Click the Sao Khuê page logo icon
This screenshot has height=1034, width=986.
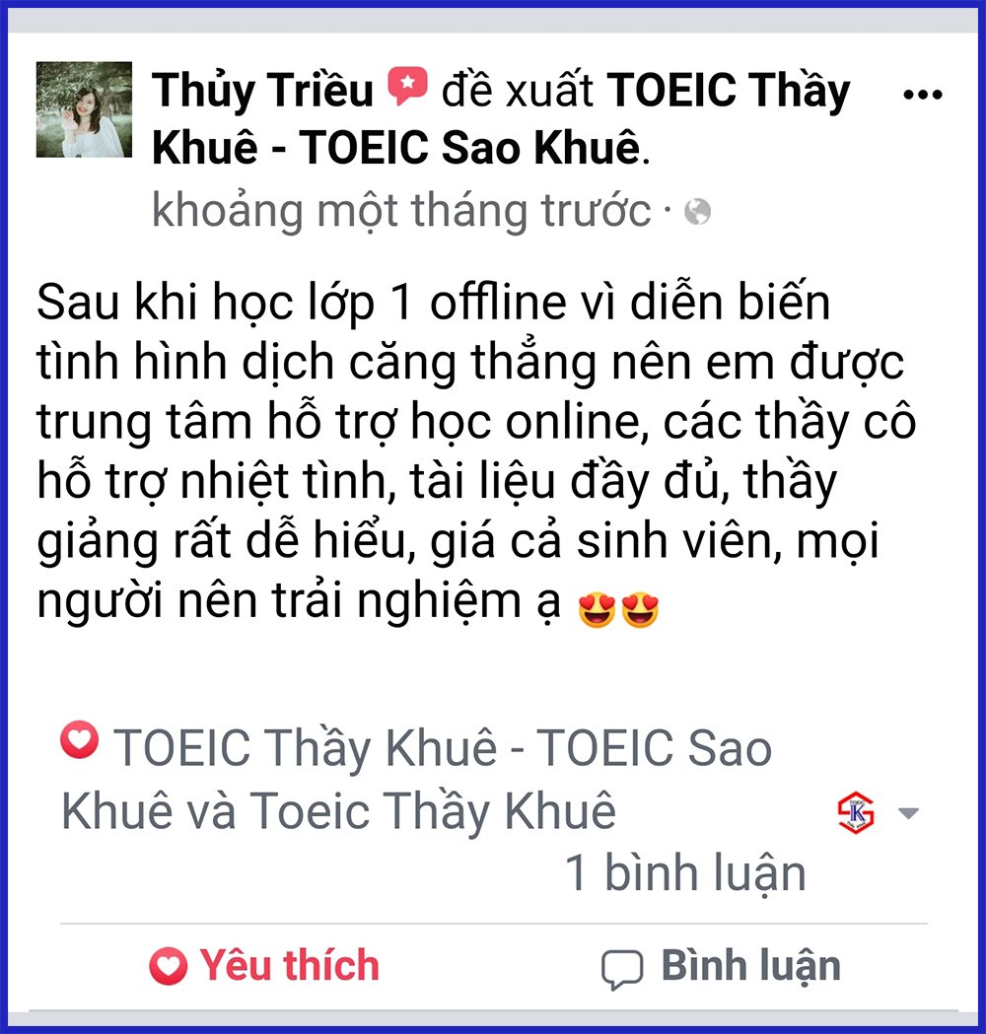(x=856, y=812)
